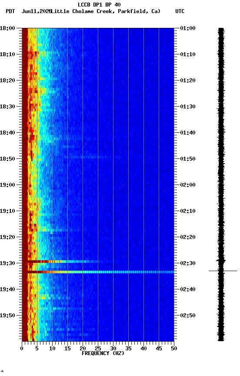This screenshot has height=376, width=240.
Task: Click the 02:00 UTC time label
Action: (188, 185)
